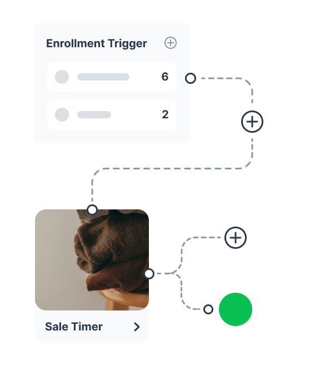Add a step on the dashed connector below trigger
This screenshot has width=310, height=366.
point(252,122)
